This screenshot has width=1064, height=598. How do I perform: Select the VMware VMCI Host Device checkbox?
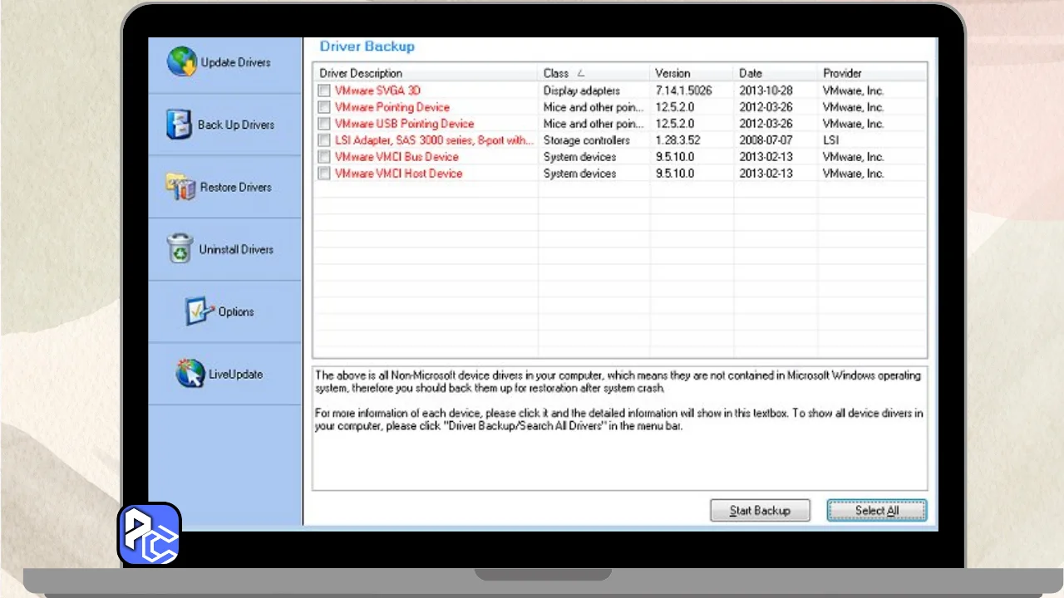click(324, 174)
